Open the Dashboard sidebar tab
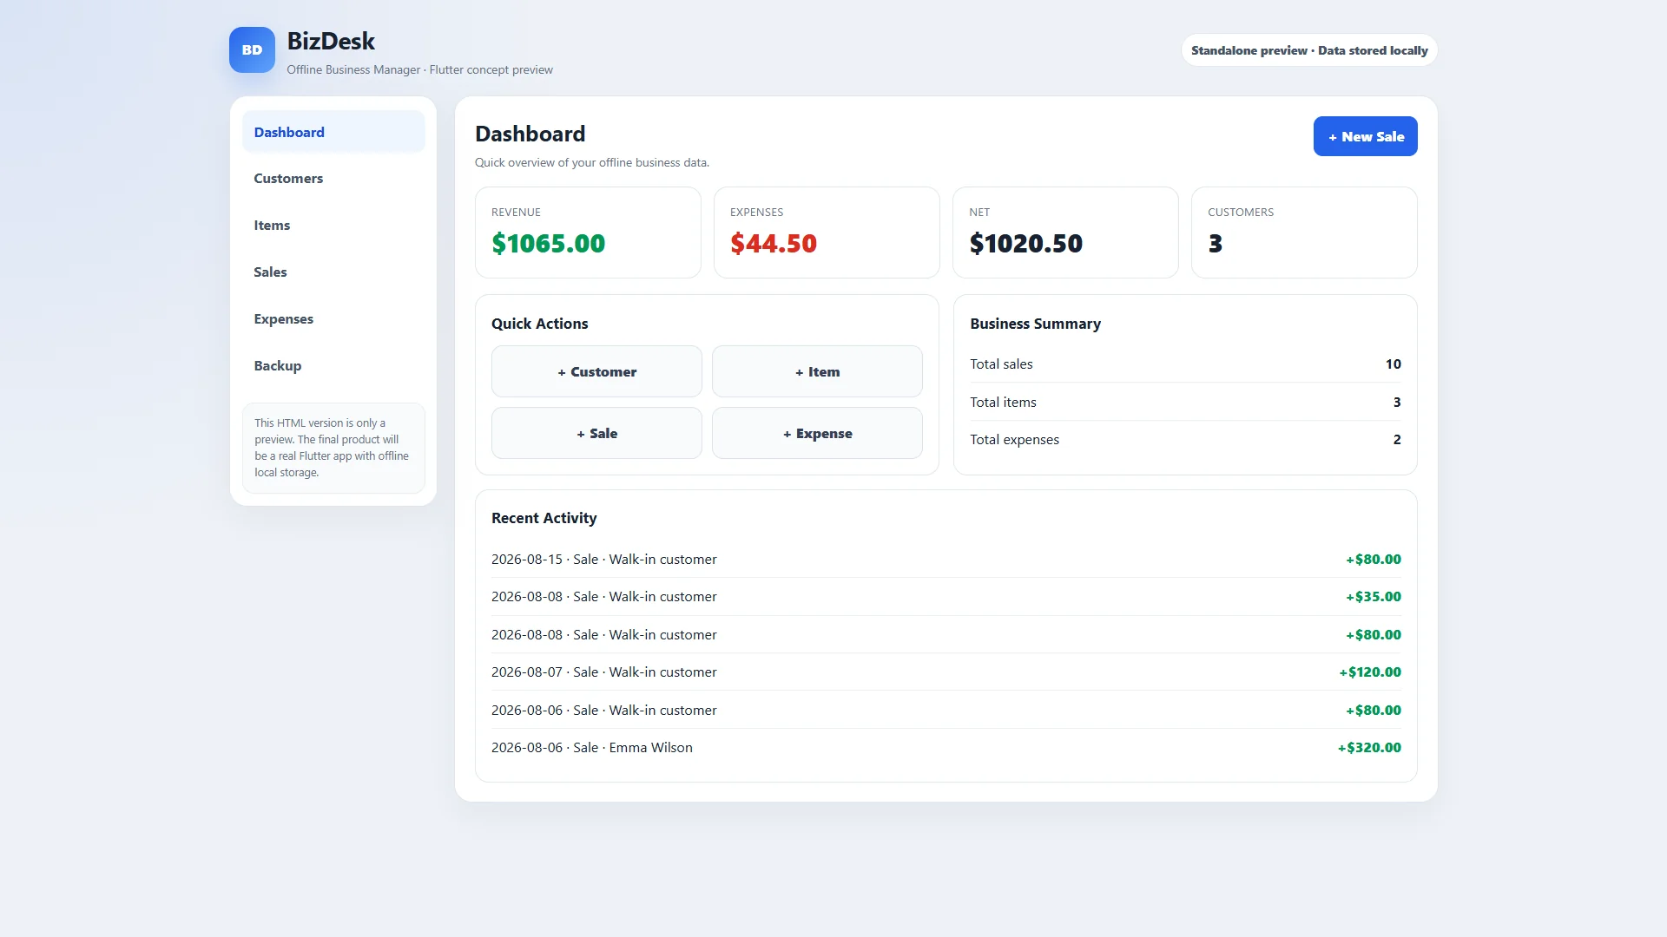This screenshot has height=937, width=1667. [333, 132]
